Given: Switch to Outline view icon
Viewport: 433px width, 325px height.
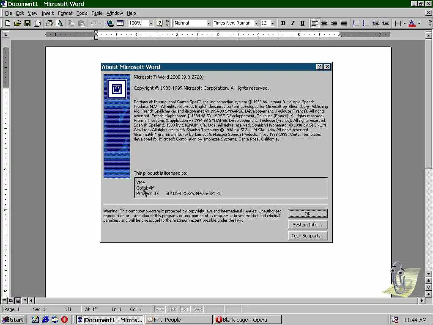Looking at the screenshot, I should tap(25, 300).
